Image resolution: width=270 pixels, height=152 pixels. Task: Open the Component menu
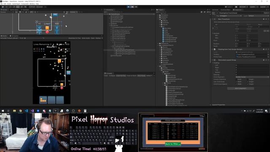click(25, 4)
